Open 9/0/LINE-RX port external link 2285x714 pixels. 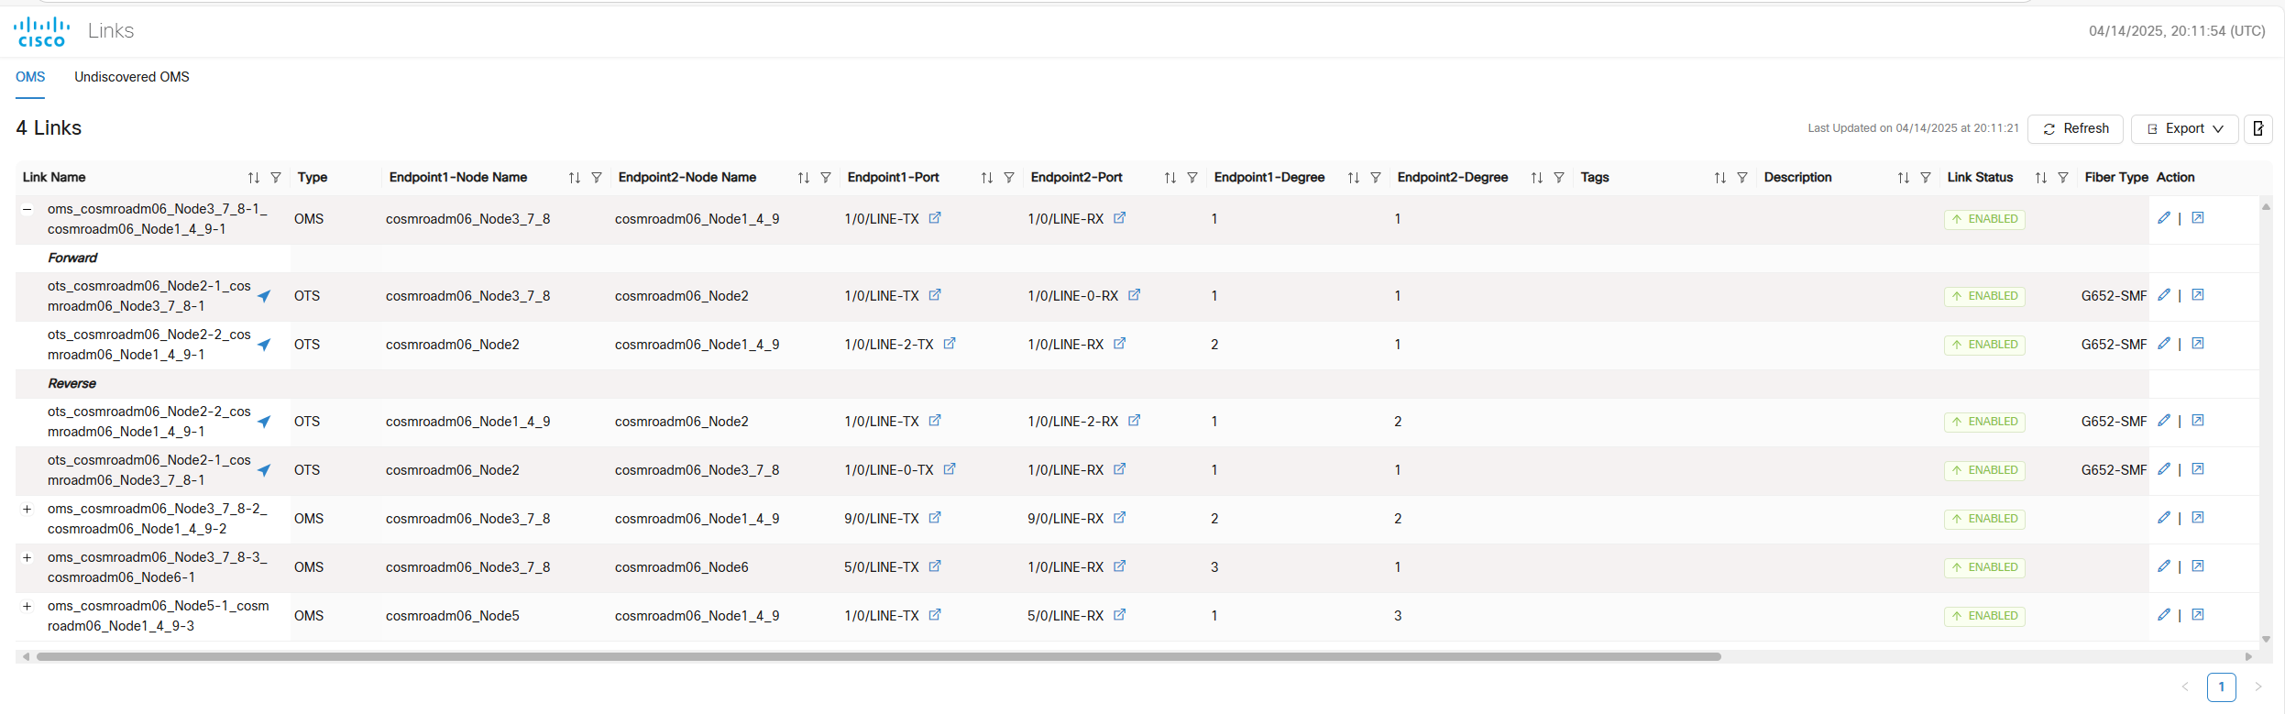[1120, 518]
